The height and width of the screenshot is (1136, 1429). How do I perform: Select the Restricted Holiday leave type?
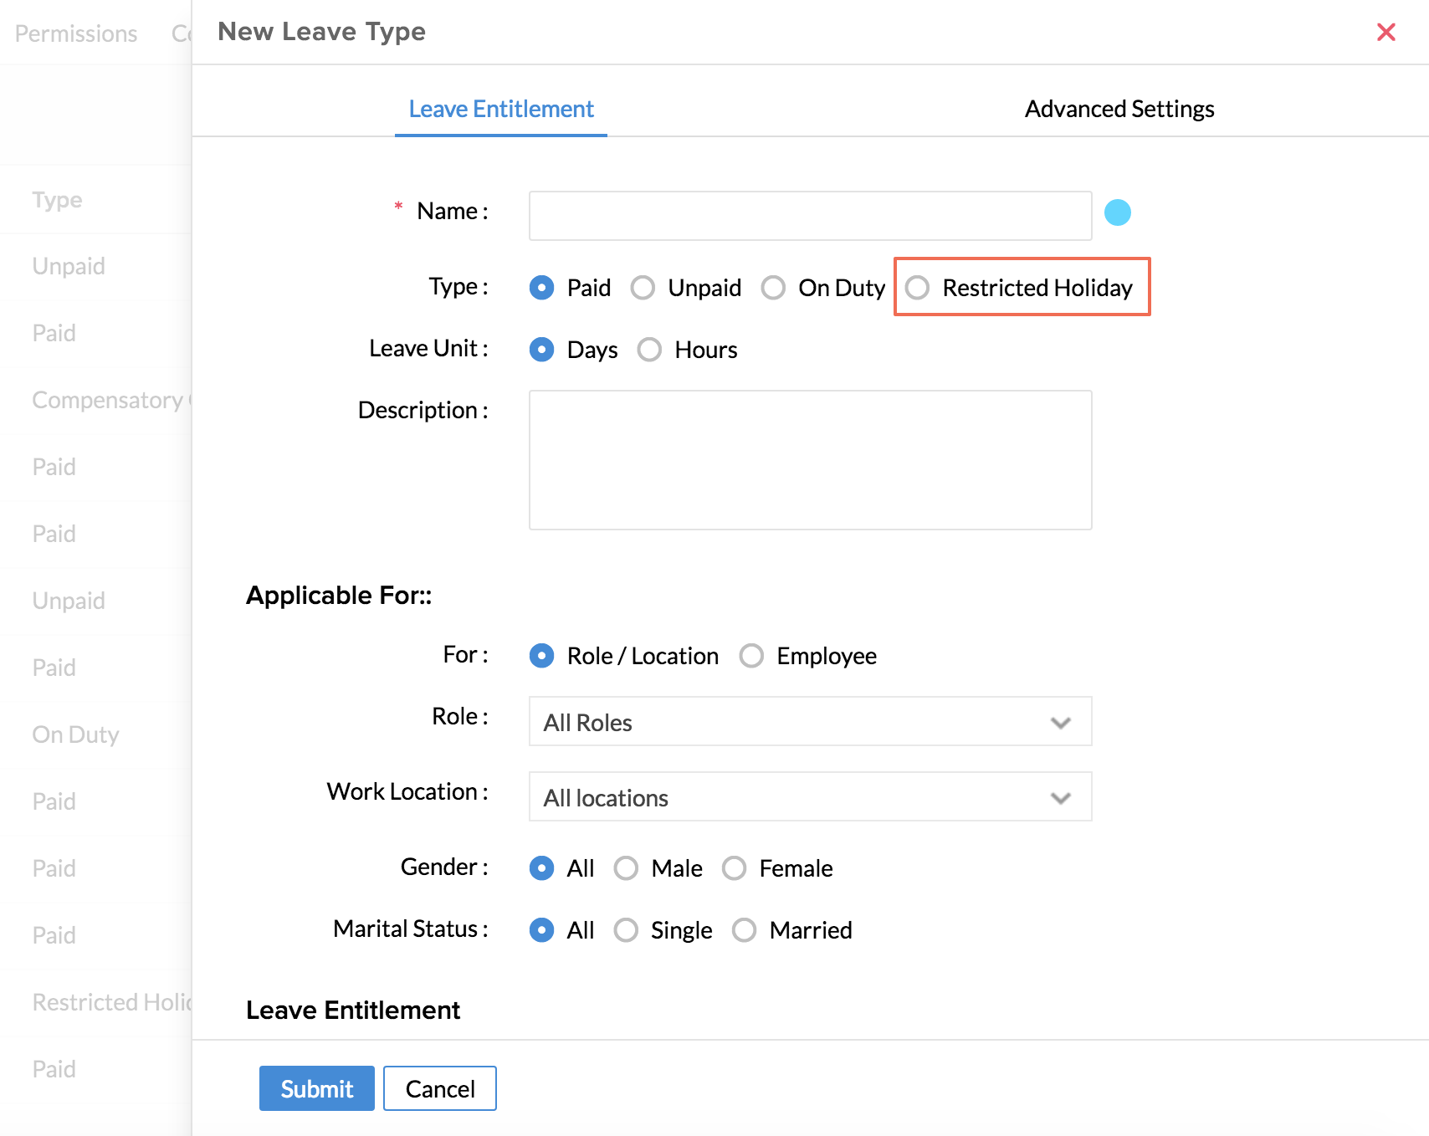click(918, 288)
